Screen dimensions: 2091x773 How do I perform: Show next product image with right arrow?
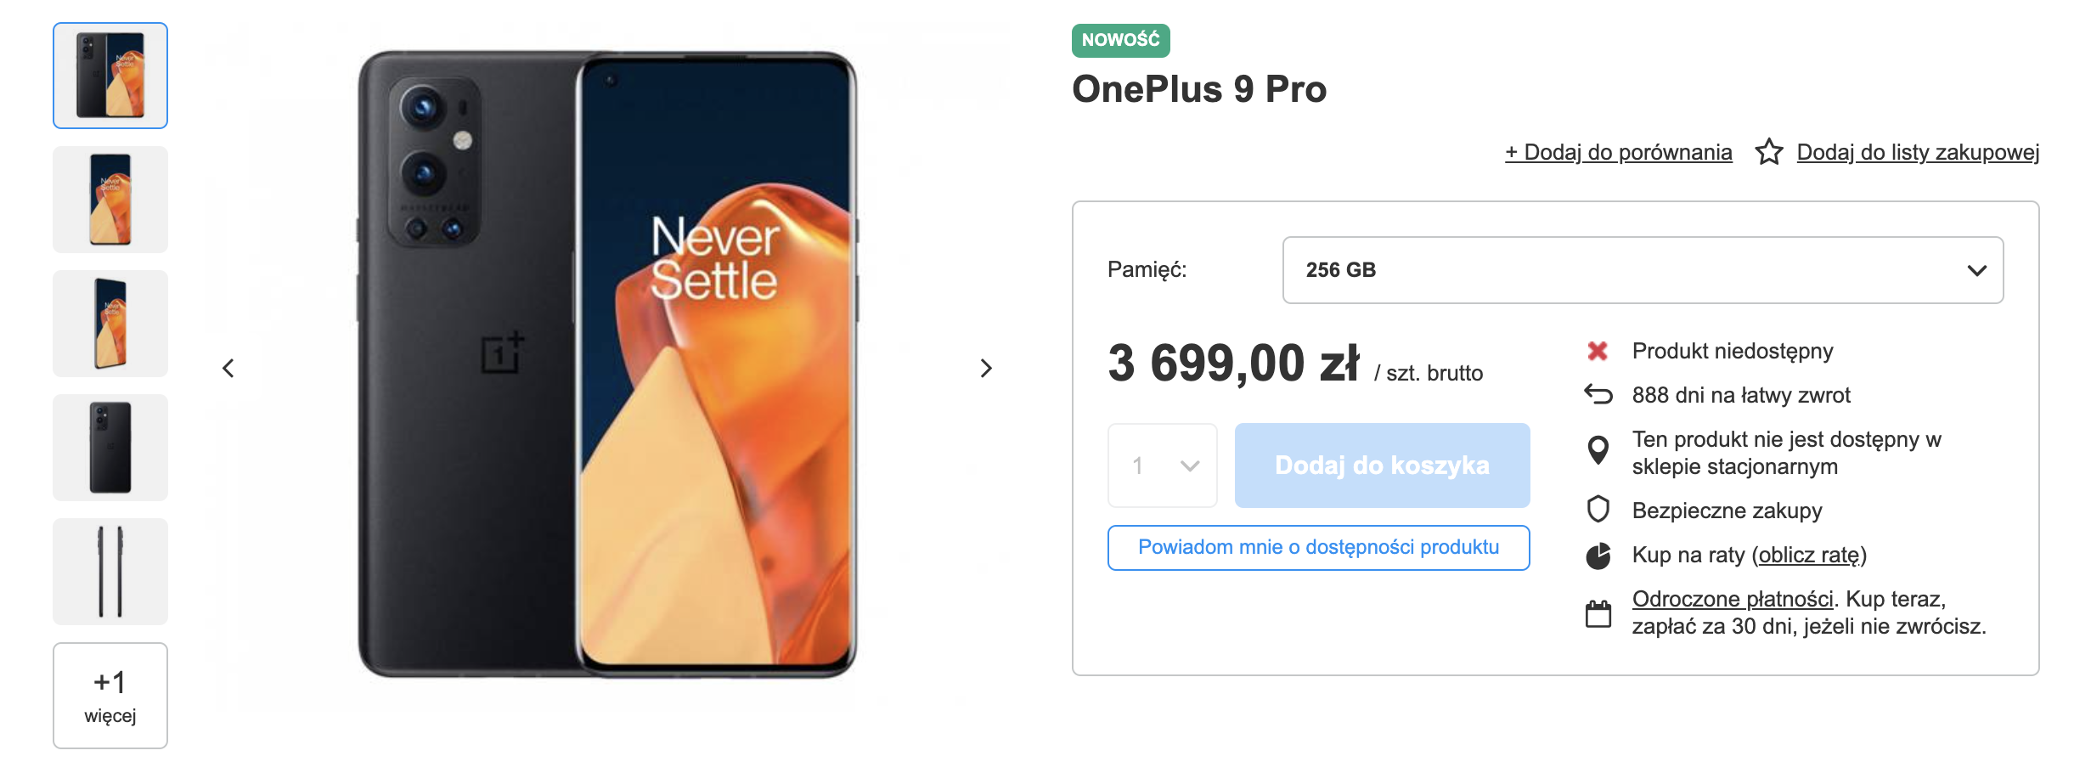[986, 368]
